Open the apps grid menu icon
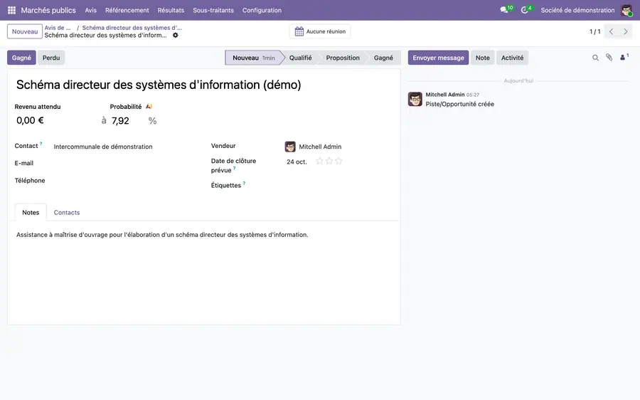This screenshot has width=640, height=400. coord(11,10)
